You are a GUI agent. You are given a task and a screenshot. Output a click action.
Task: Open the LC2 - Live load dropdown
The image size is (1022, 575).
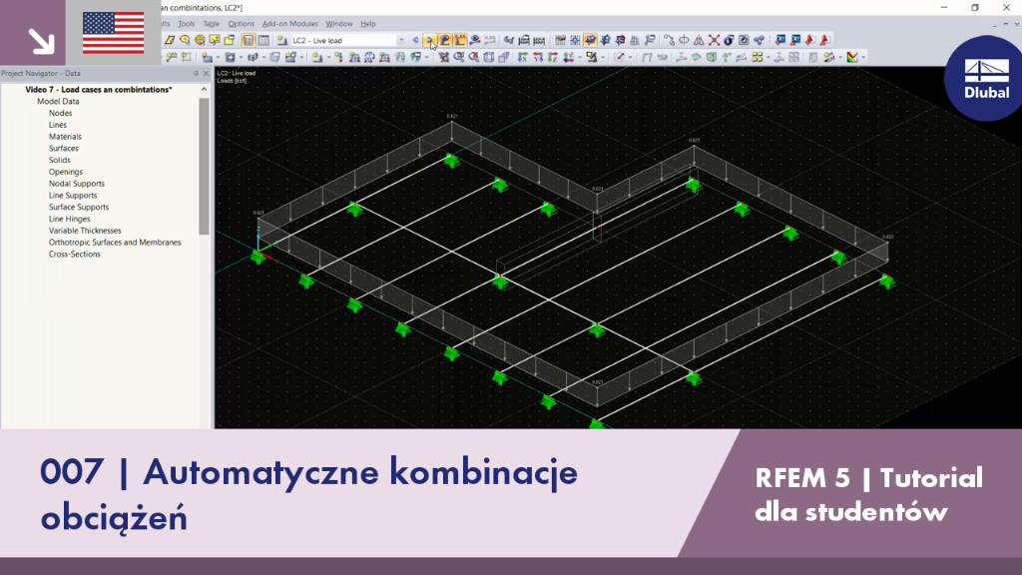pos(401,40)
